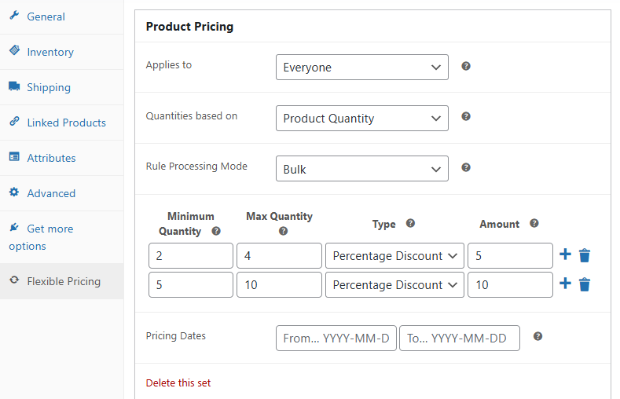This screenshot has width=620, height=399.
Task: Add a rule after the 2–4 quantity row
Action: [x=566, y=254]
